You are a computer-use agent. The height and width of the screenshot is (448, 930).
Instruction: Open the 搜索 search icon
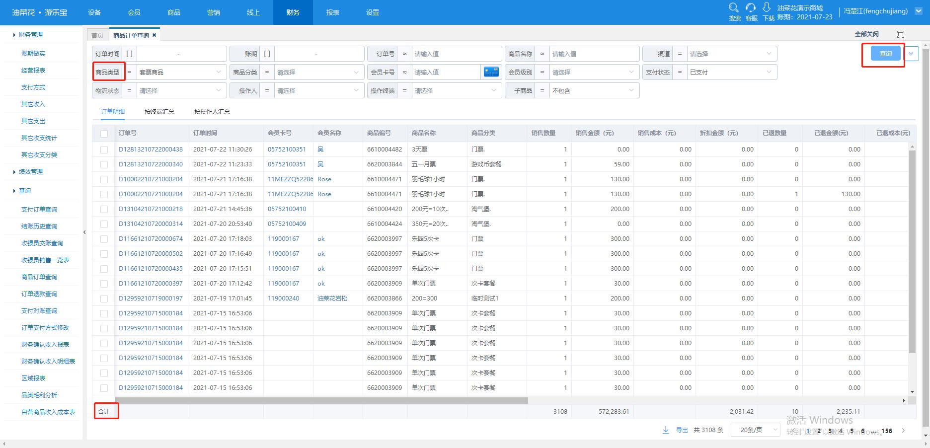(x=733, y=8)
